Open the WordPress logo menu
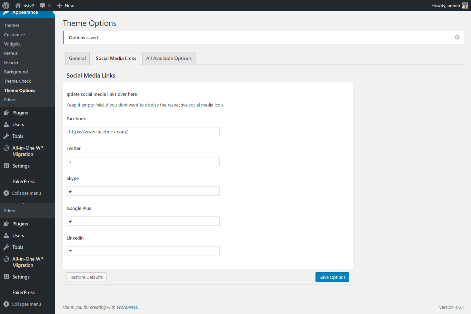Screen dimensions: 471x314 point(6,6)
